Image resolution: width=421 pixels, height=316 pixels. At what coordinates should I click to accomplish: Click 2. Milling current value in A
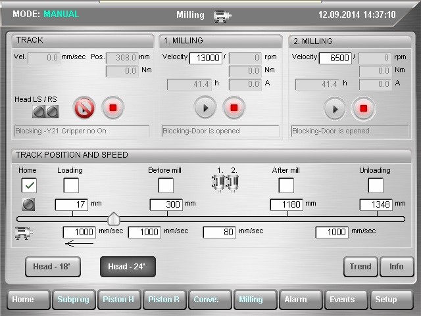[375, 85]
